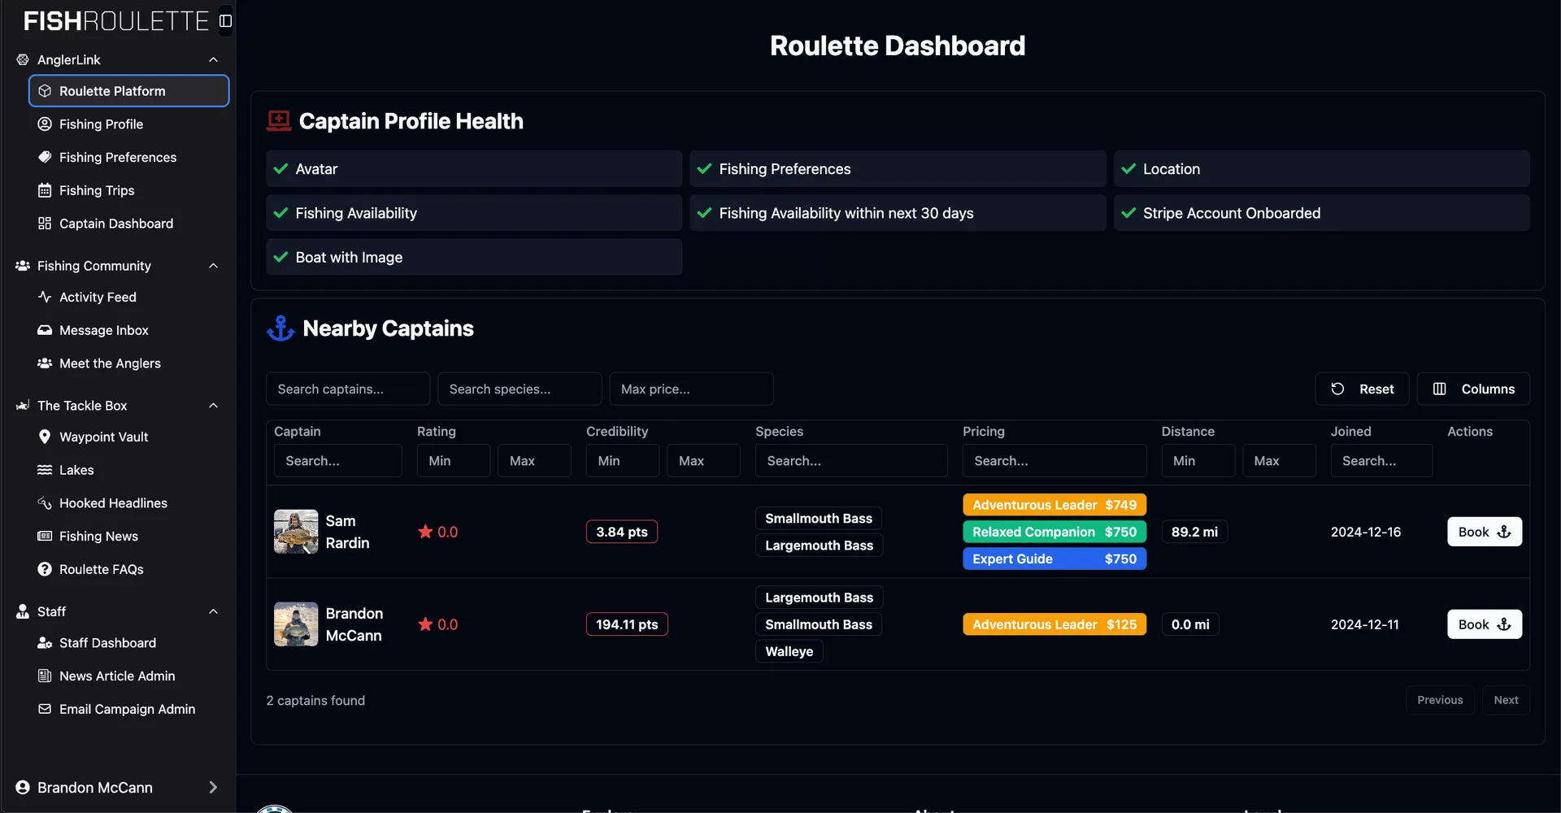Click the Roulette FAQs question icon
The image size is (1561, 813).
tap(45, 569)
